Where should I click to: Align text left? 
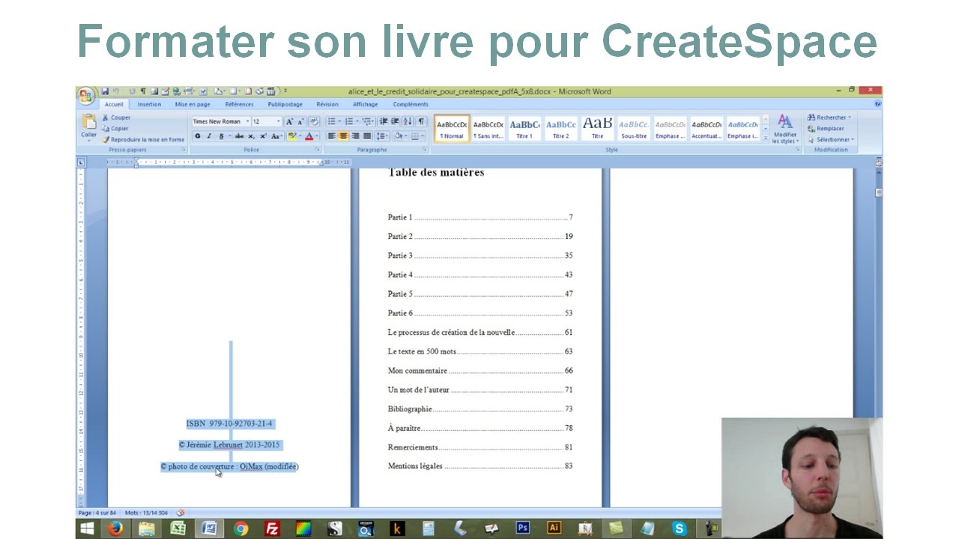tap(332, 136)
